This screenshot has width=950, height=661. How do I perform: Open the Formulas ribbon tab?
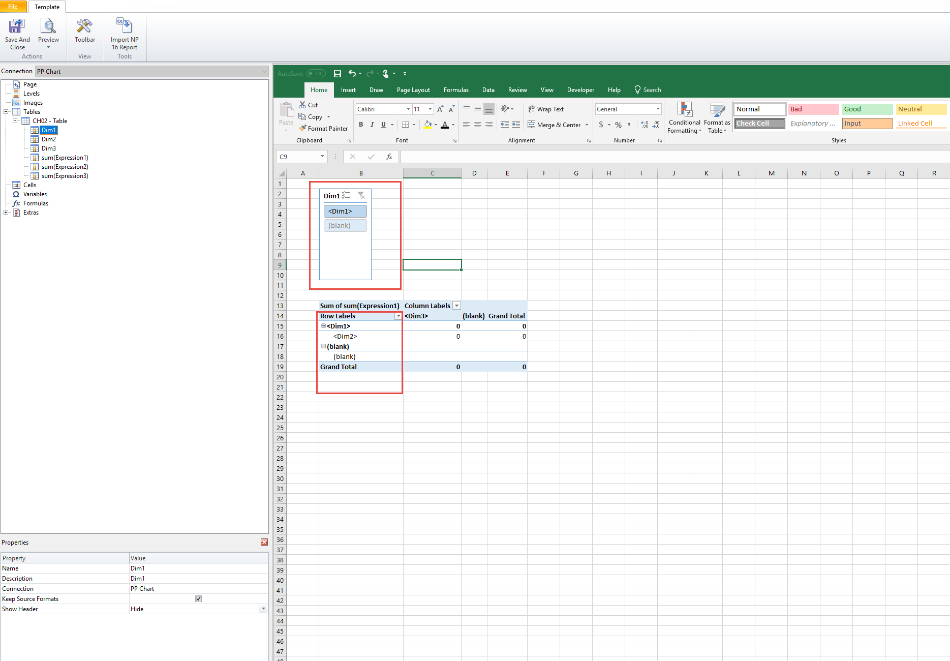pos(456,90)
